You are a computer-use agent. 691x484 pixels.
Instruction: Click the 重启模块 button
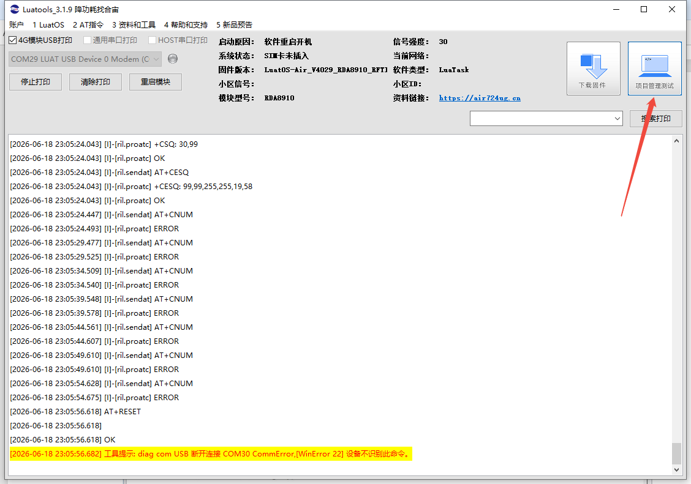point(155,82)
